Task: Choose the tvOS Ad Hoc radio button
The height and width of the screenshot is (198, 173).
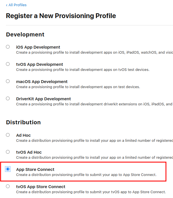Action: [8, 152]
